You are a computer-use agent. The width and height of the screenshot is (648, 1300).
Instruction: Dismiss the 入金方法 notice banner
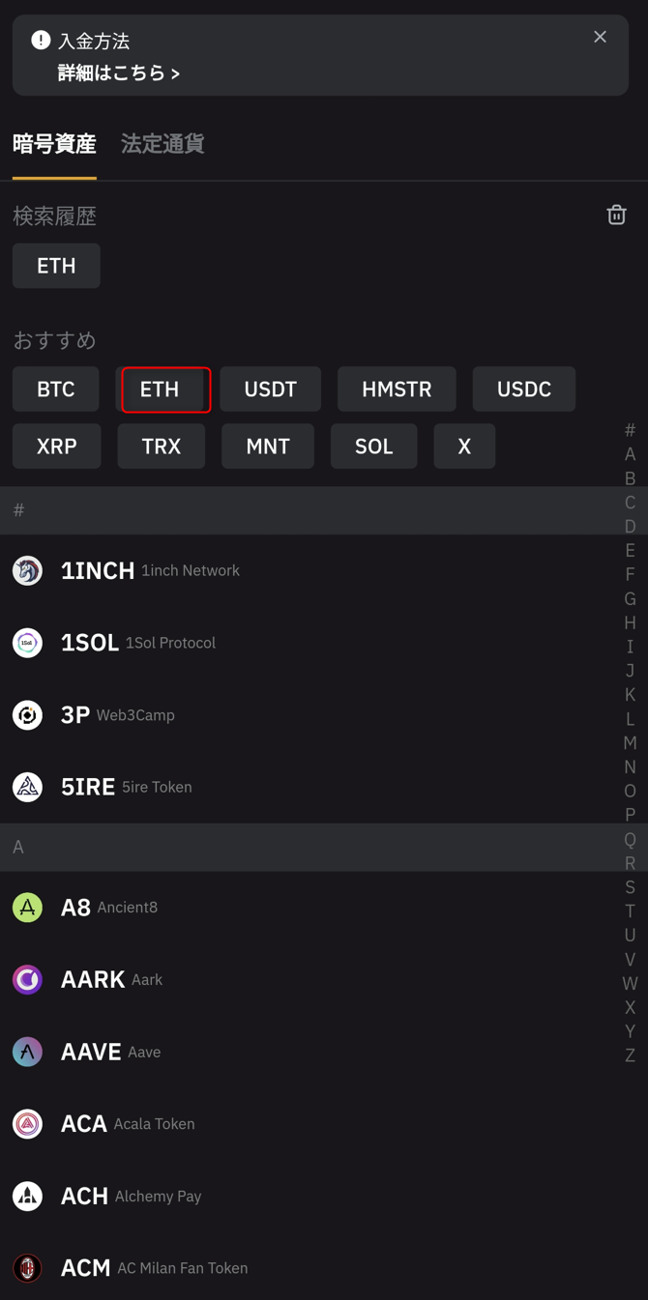(x=600, y=37)
